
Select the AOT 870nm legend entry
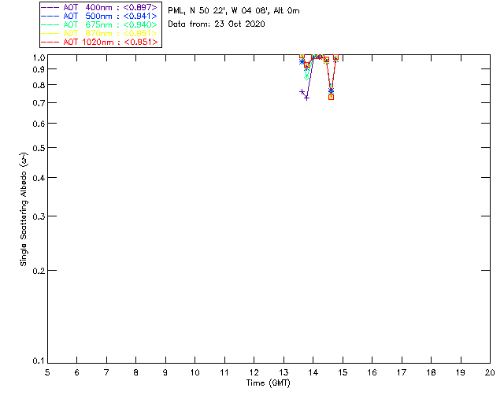(x=100, y=33)
